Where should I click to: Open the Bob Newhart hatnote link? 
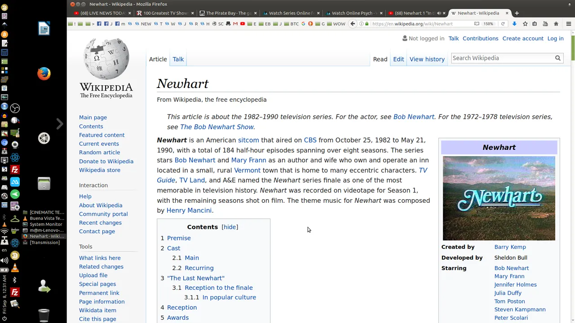click(x=414, y=117)
